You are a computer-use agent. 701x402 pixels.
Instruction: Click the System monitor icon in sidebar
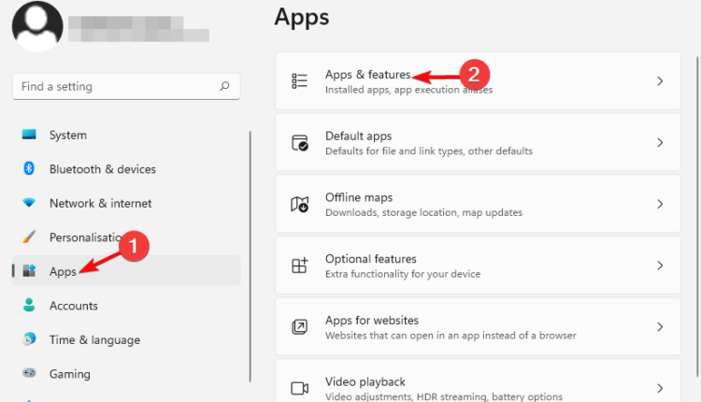click(29, 135)
